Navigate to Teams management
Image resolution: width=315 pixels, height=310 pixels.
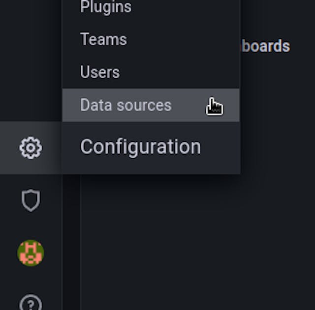(103, 39)
